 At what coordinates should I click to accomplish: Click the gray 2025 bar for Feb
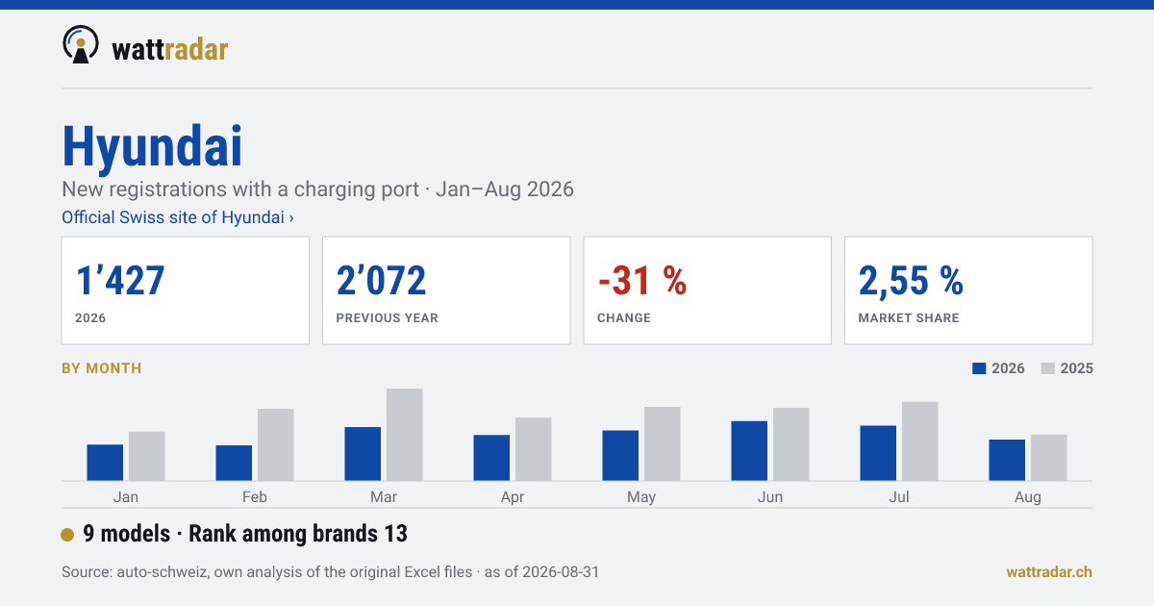coord(276,444)
